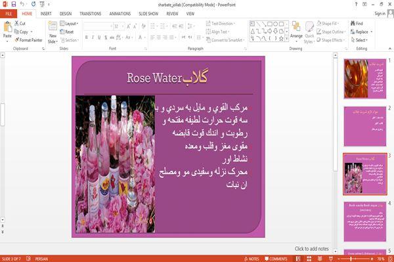Toggle Center paragraph alignment

click(x=159, y=37)
